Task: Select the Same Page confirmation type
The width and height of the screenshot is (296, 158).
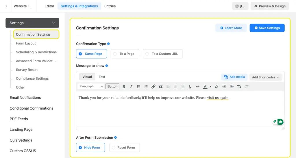Action: pyautogui.click(x=91, y=54)
